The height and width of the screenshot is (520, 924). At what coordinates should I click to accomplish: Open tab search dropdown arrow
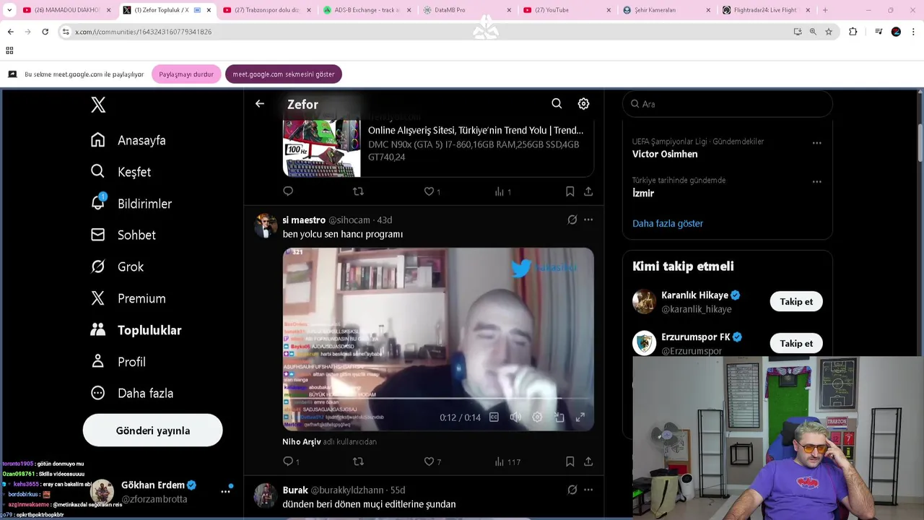[x=9, y=10]
